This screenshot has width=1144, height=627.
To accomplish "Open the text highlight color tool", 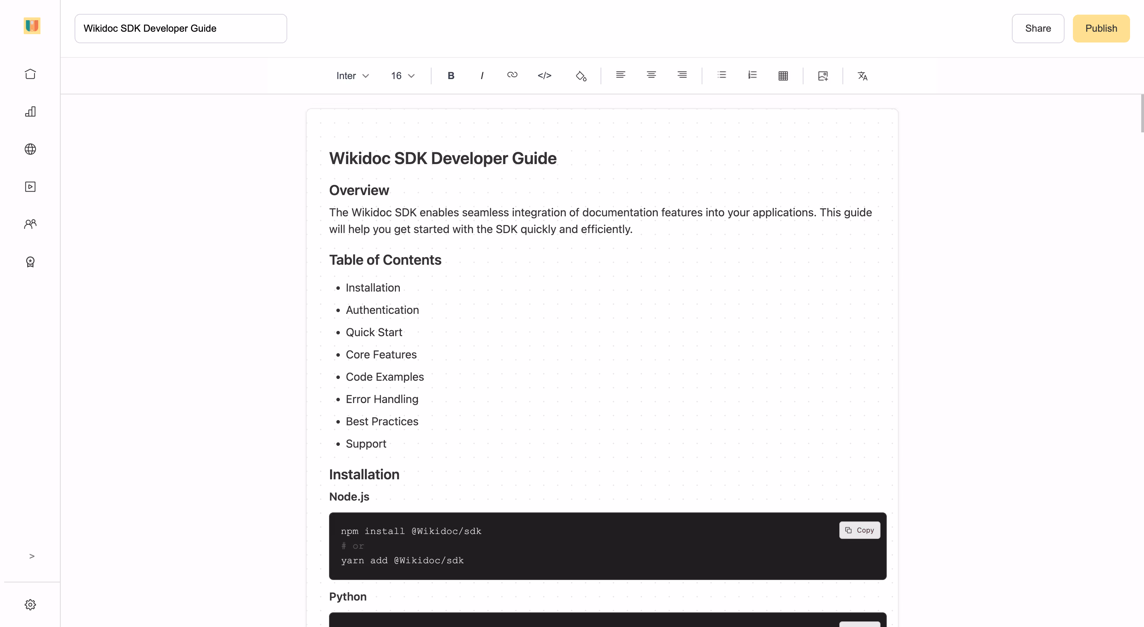I will tap(581, 76).
